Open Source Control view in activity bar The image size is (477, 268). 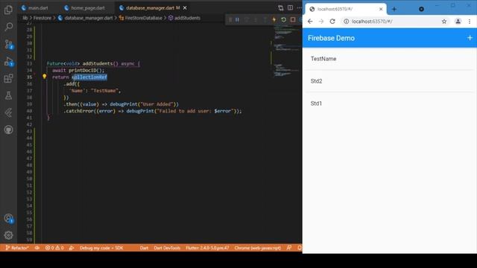(x=8, y=45)
